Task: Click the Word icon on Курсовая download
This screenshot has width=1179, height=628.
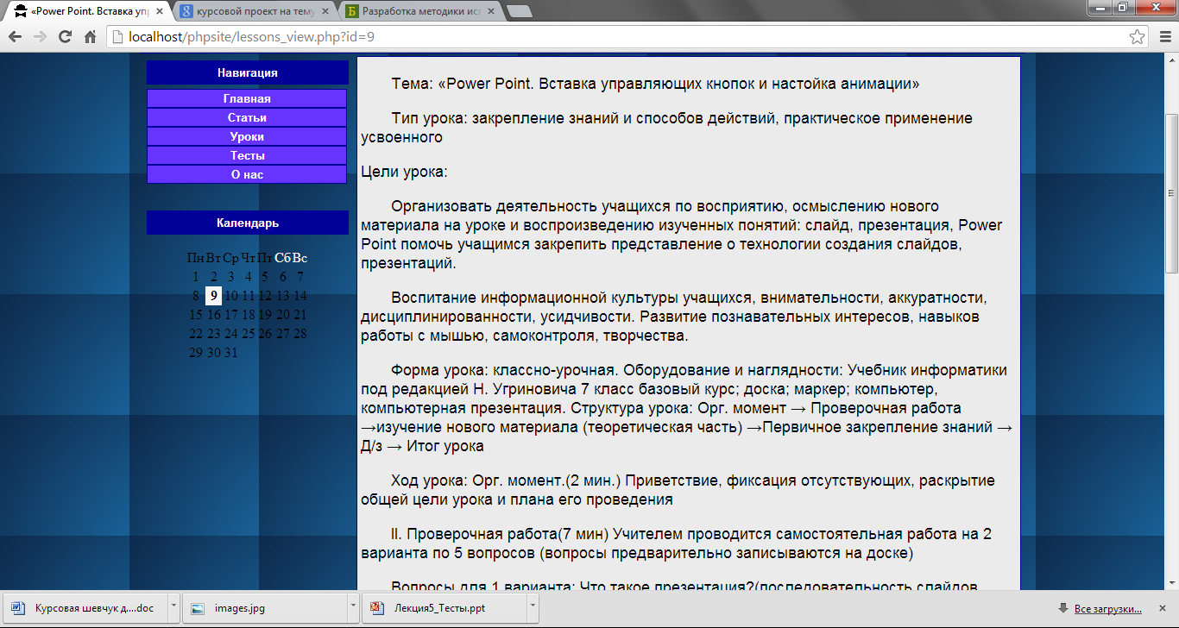Action: pyautogui.click(x=19, y=608)
